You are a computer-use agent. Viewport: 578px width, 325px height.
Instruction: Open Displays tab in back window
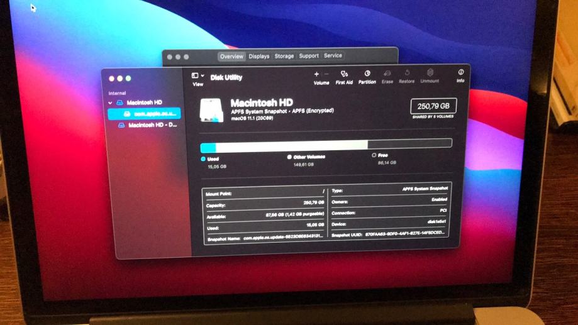tap(258, 57)
